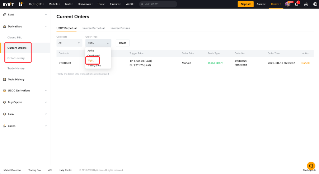Open the Contracts dropdown set to All
This screenshot has width=319, height=174.
point(69,43)
